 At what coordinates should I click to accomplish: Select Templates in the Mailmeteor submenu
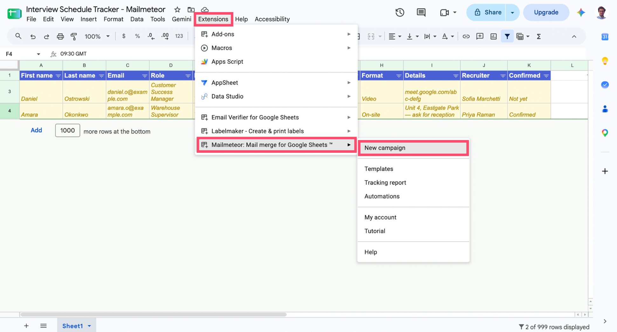click(x=413, y=169)
